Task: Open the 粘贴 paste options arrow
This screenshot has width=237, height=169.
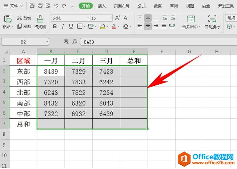Action: (x=12, y=27)
